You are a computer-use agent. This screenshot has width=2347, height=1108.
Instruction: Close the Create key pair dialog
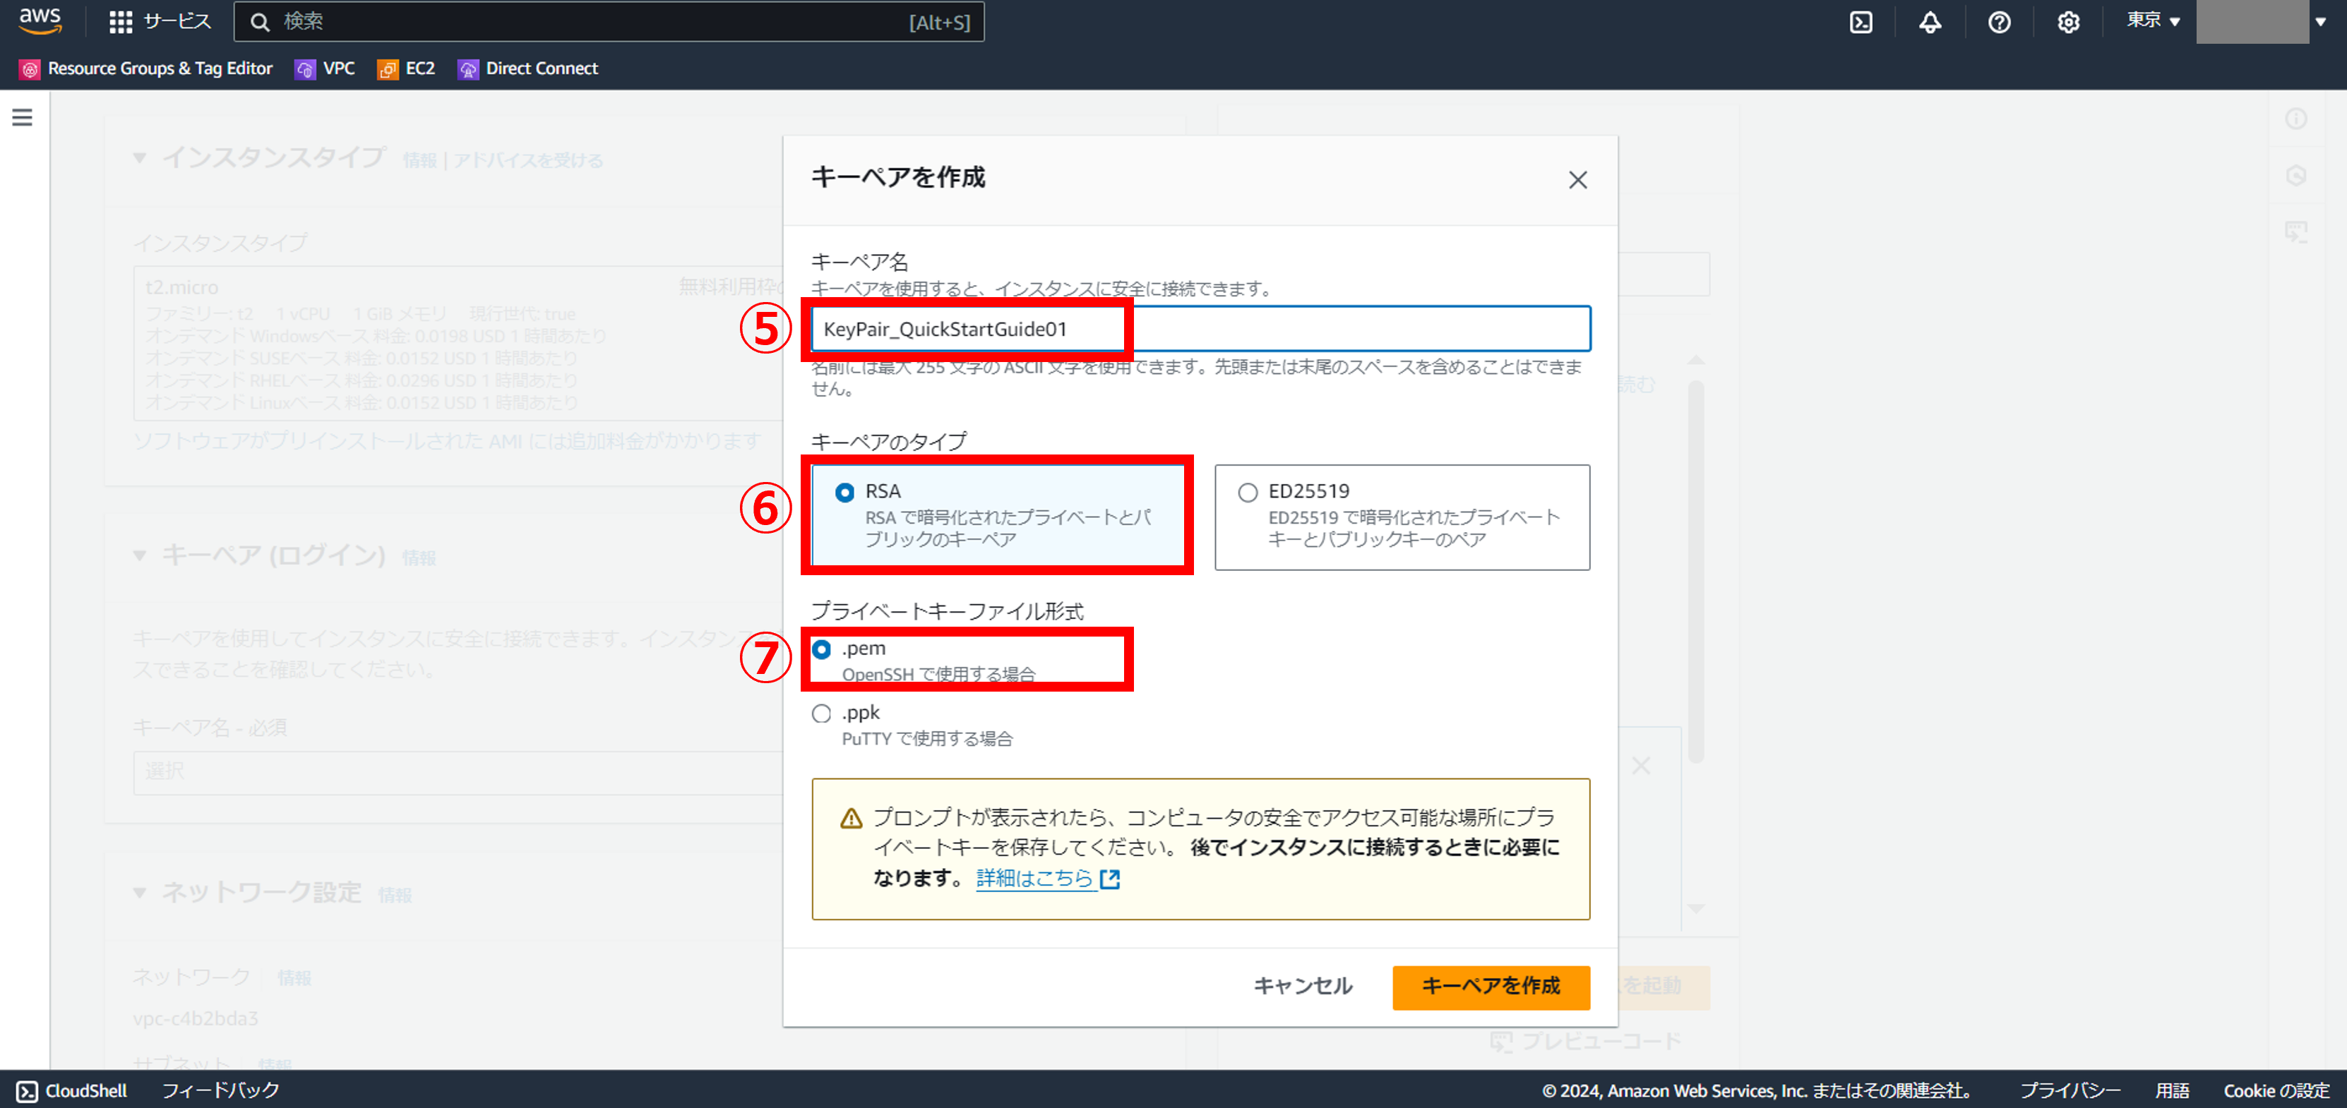[x=1577, y=179]
